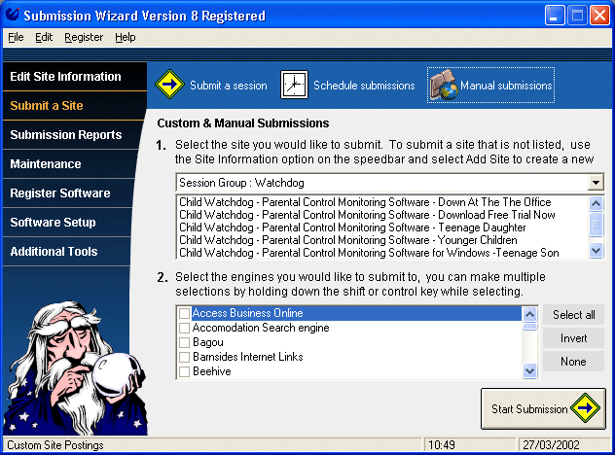The height and width of the screenshot is (455, 615).
Task: Click the 10:49 time in status bar
Action: tap(442, 445)
